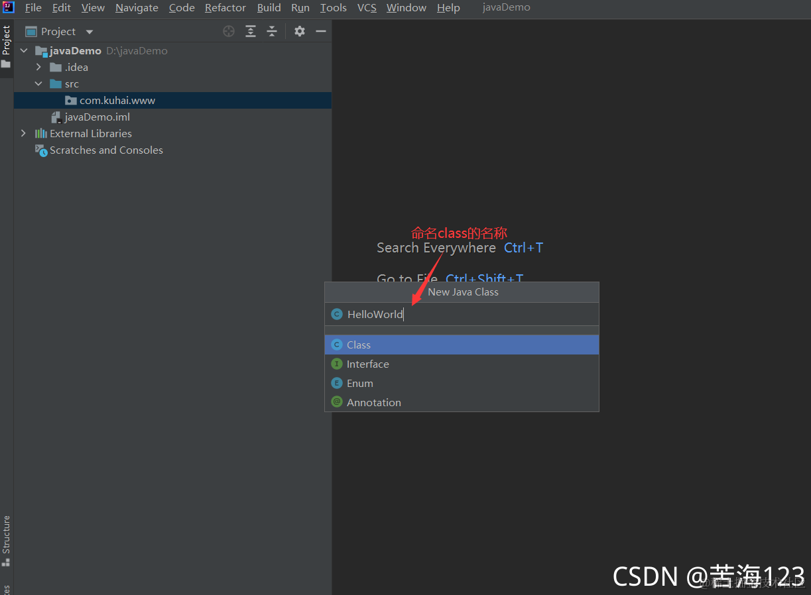Click the HelloWorld class name input field

pos(462,314)
